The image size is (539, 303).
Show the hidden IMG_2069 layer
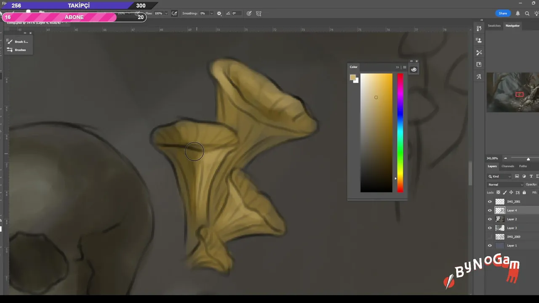point(490,237)
